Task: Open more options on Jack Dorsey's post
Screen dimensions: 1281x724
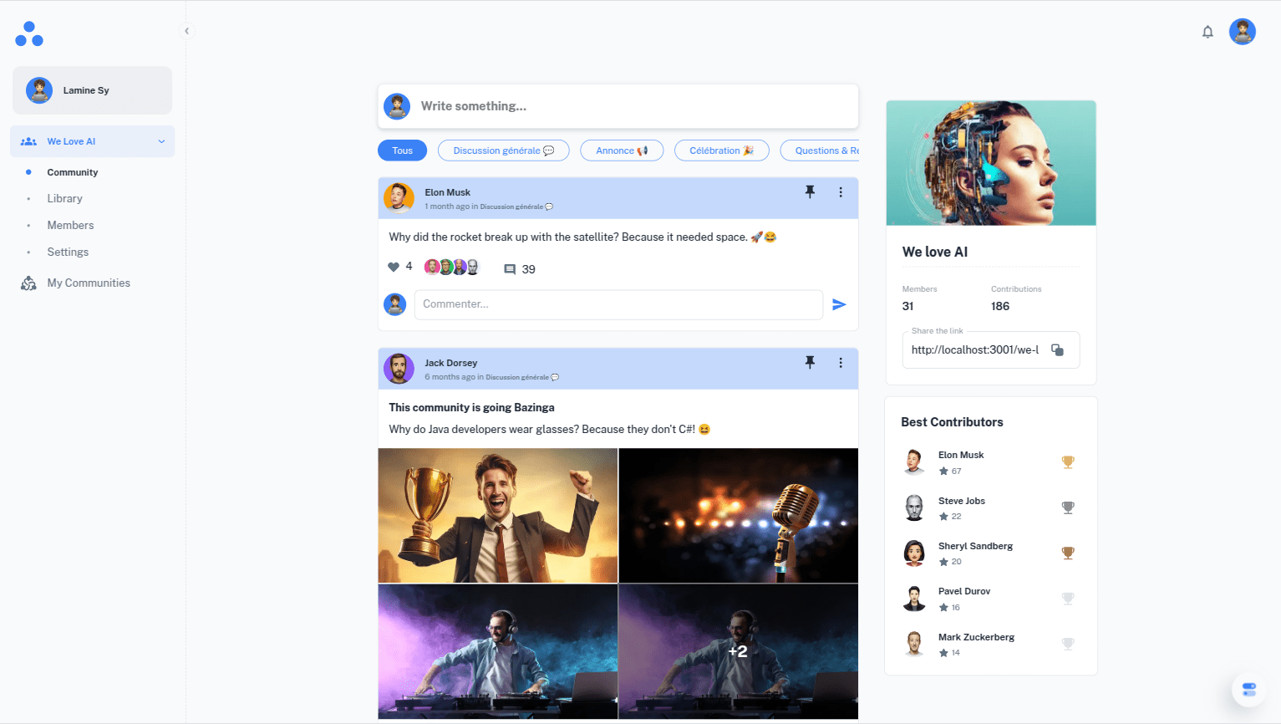Action: [841, 363]
